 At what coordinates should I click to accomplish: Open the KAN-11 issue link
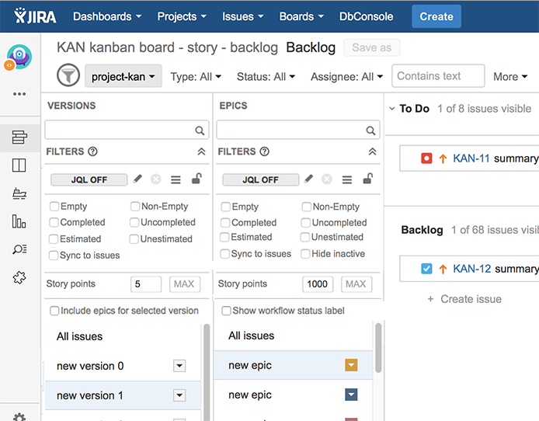[x=471, y=158]
